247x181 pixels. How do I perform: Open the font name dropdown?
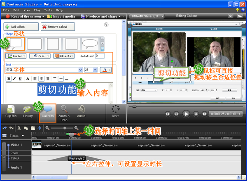tap(81, 70)
